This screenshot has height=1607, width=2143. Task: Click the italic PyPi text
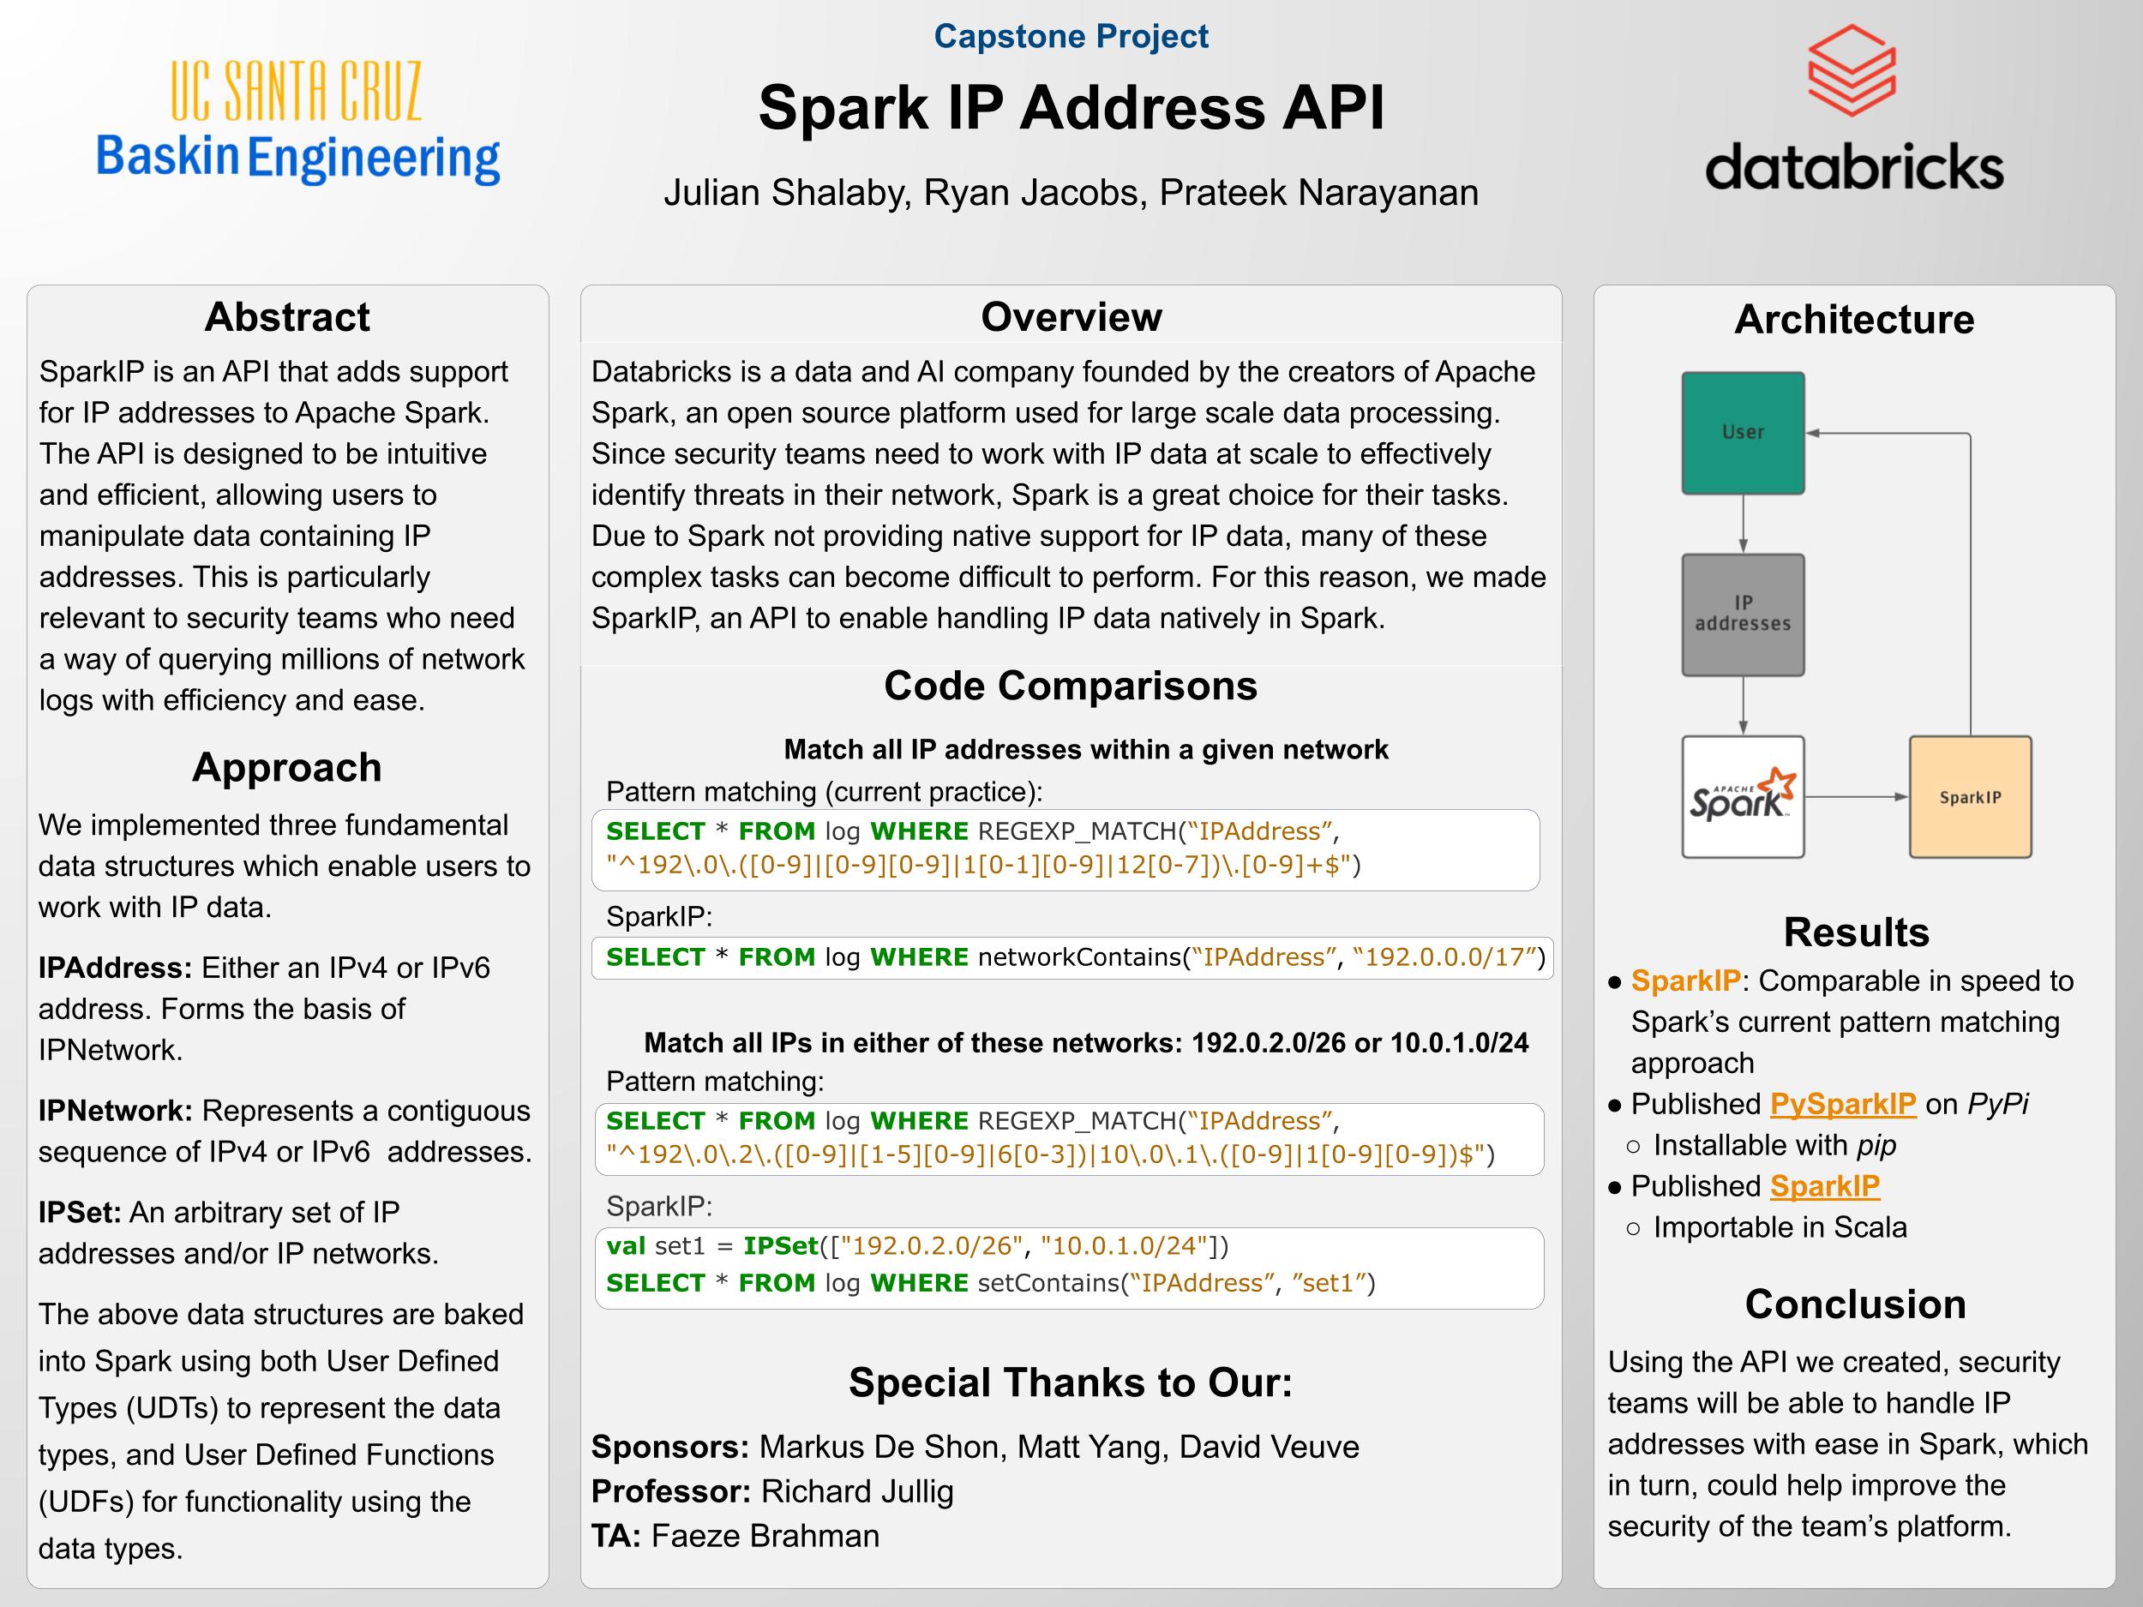coord(1997,1104)
